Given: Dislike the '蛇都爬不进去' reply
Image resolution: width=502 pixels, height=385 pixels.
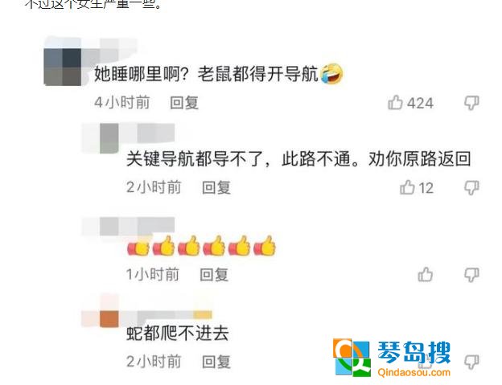Looking at the screenshot, I should pyautogui.click(x=471, y=362).
